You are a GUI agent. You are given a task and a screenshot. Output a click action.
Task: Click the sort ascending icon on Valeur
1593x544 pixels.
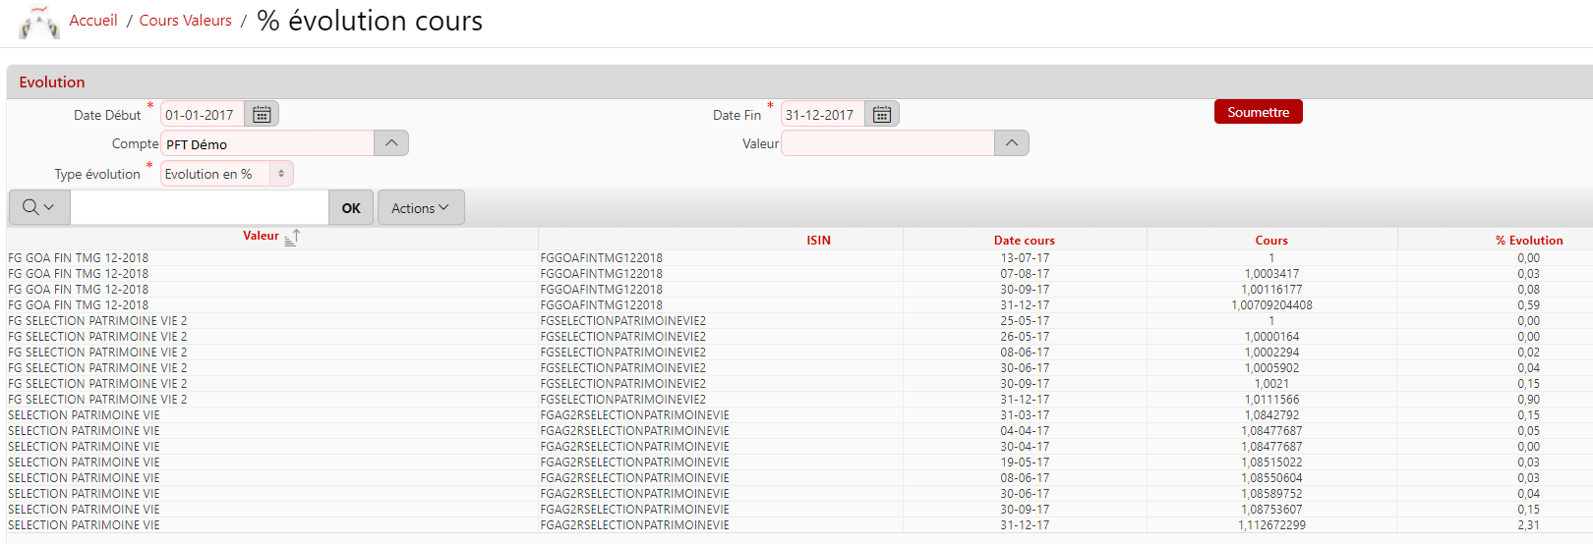coord(292,237)
